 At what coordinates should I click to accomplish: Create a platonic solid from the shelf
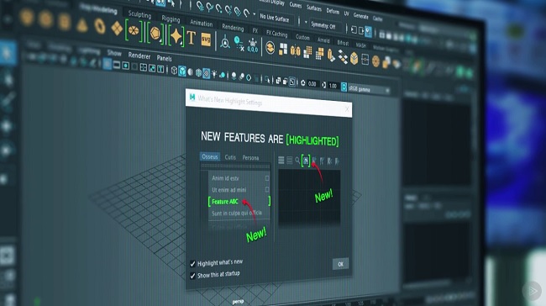point(155,34)
